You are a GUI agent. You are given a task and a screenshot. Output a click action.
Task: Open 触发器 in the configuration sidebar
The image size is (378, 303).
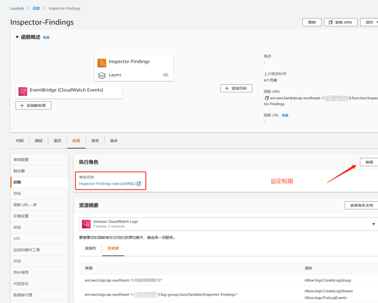coord(40,171)
